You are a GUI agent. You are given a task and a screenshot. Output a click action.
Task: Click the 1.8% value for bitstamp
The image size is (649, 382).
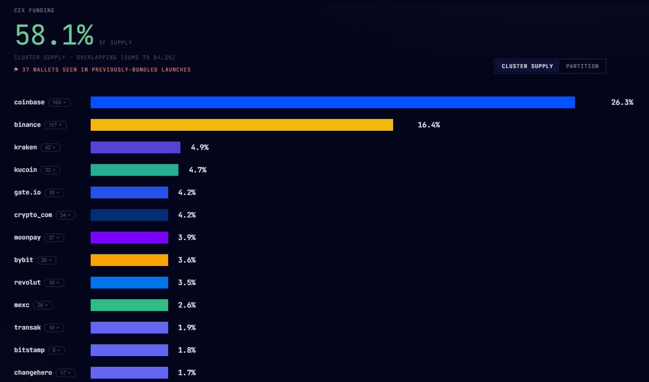pos(187,350)
